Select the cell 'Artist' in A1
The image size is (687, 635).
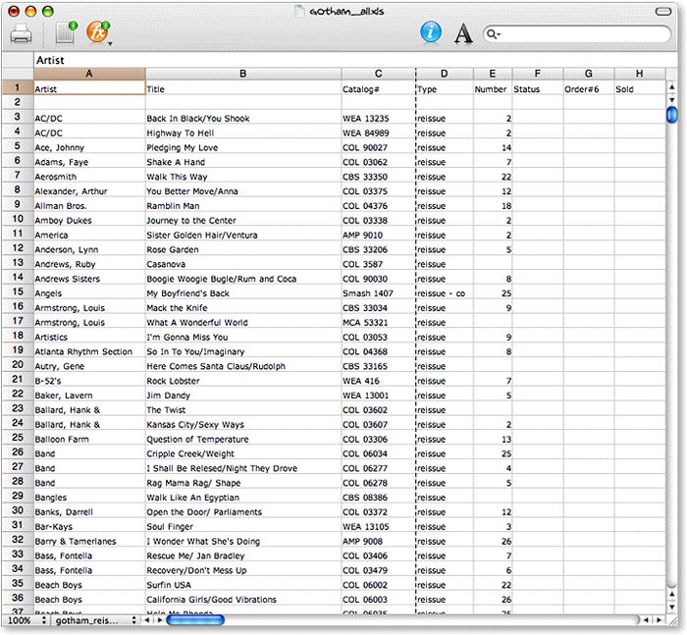click(89, 89)
